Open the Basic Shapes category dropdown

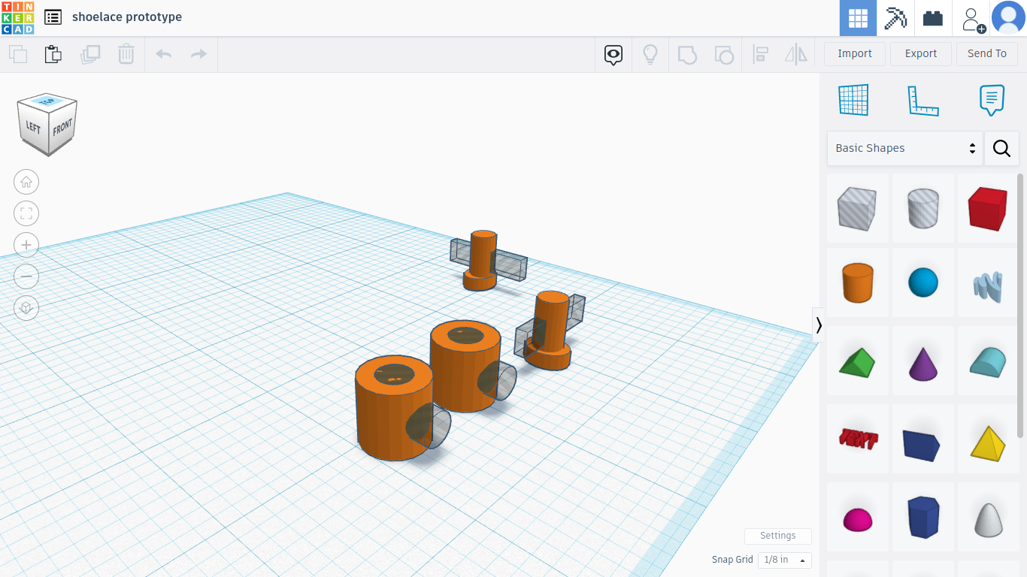point(905,148)
